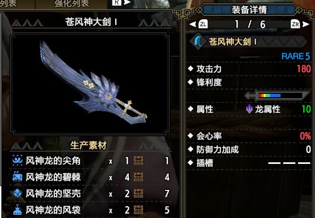Click the 装备详情 panel header

tap(249, 10)
